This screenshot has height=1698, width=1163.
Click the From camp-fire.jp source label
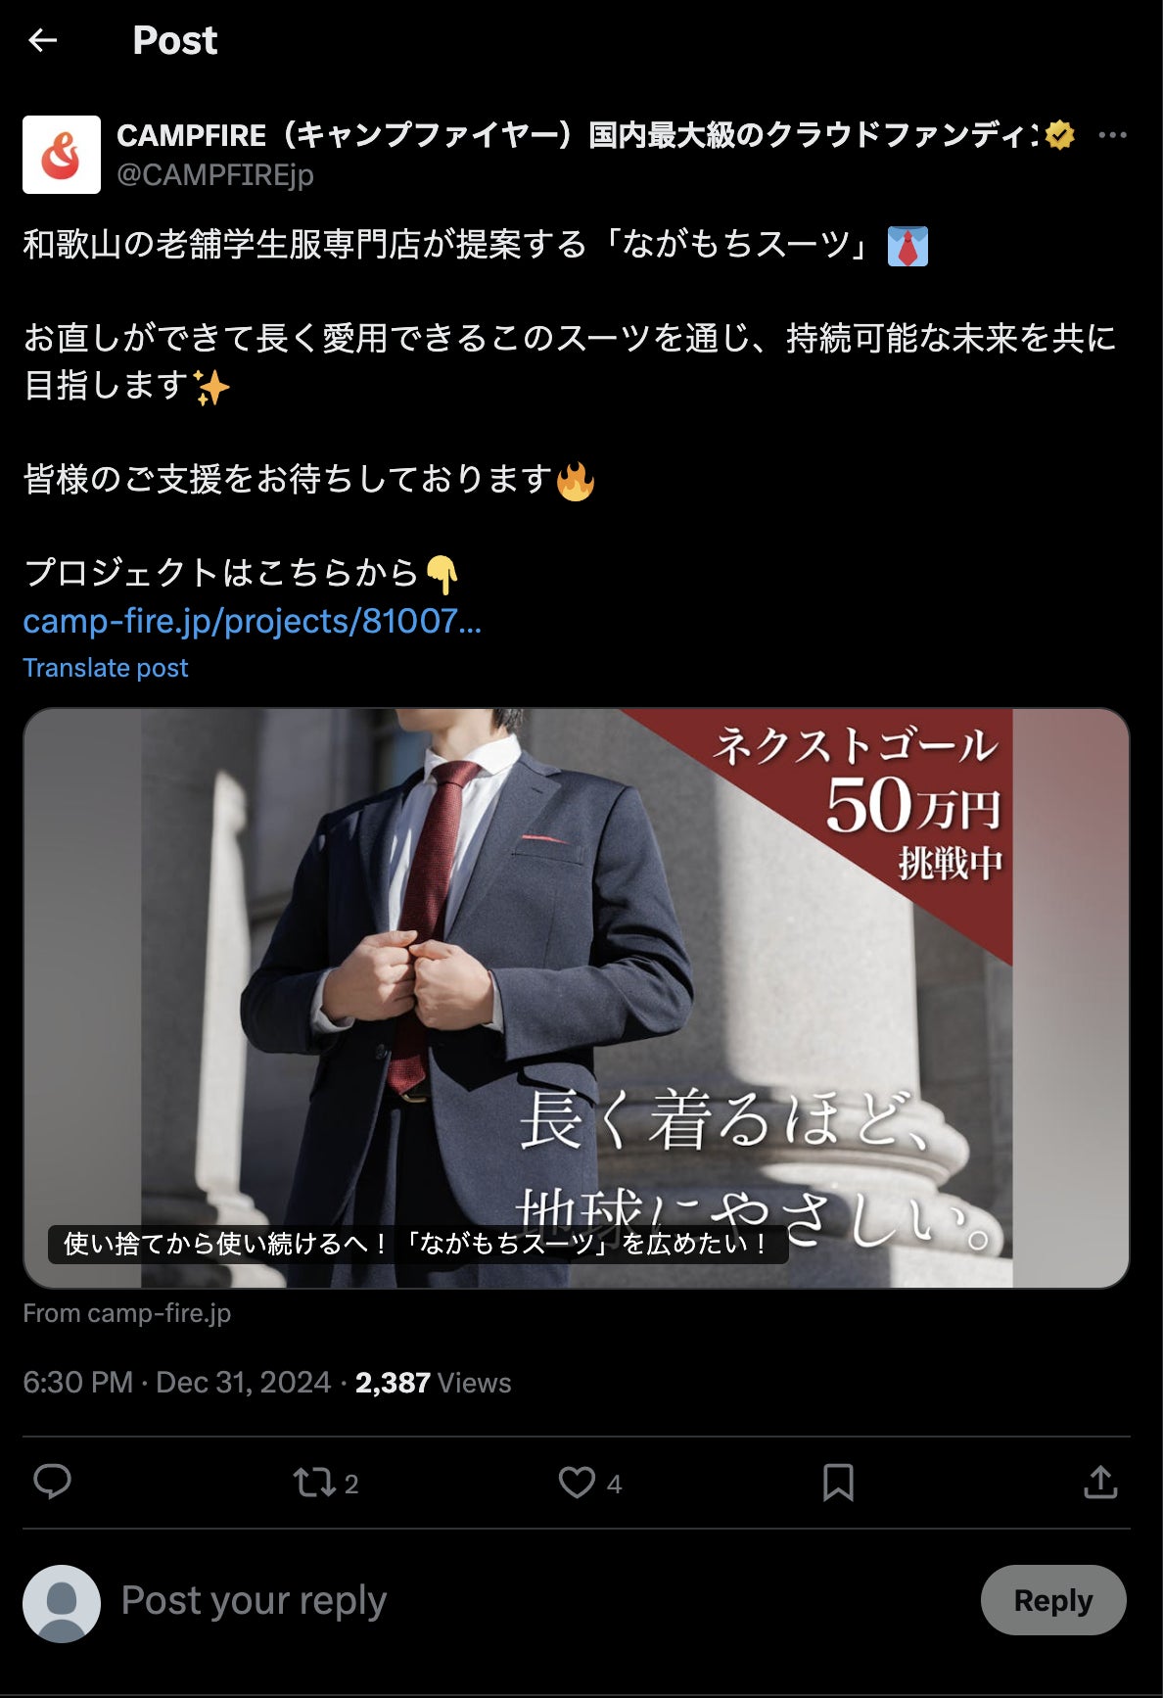127,1313
